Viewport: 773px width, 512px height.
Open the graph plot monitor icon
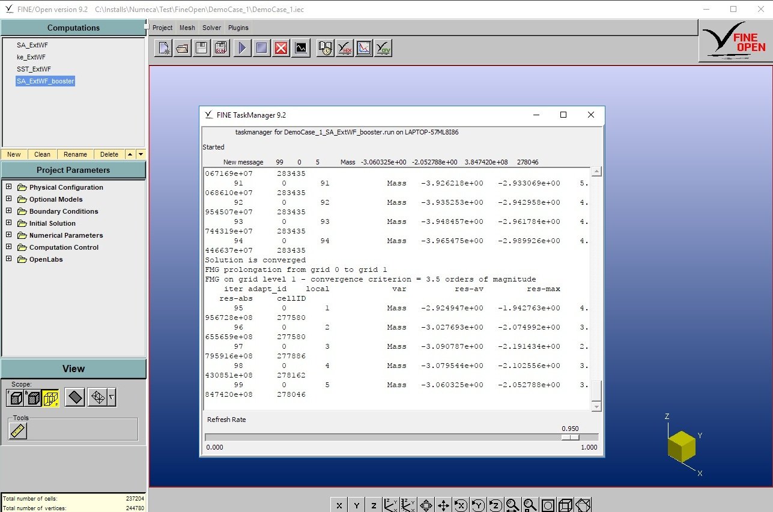(x=363, y=48)
